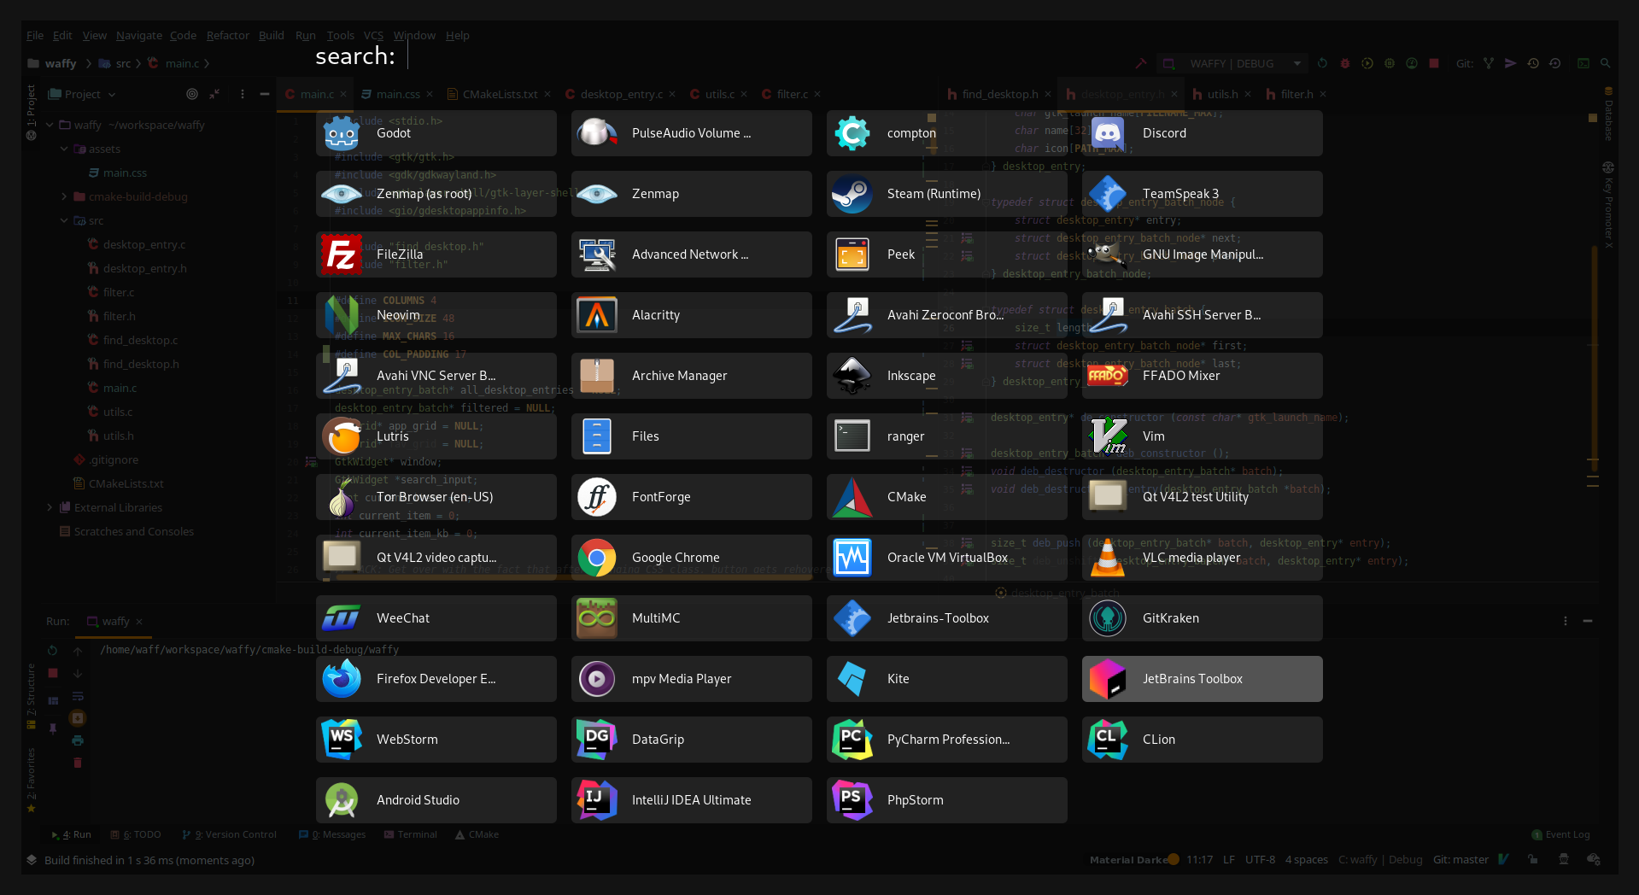Select .gitignore in the project tree

pos(114,459)
